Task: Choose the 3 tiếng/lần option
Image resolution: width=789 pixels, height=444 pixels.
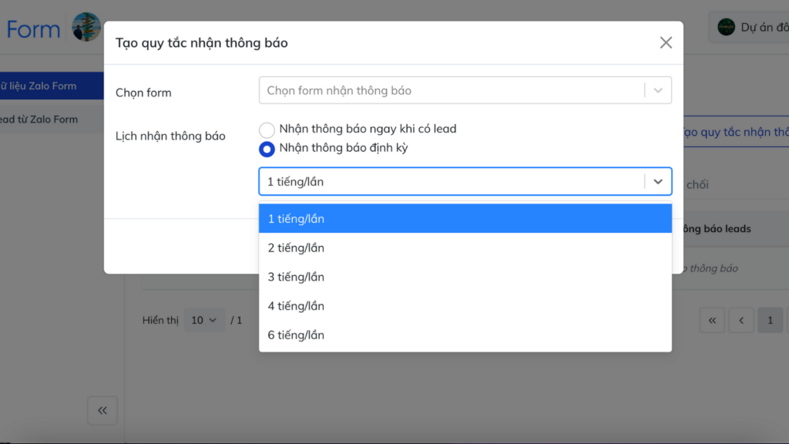Action: (465, 277)
